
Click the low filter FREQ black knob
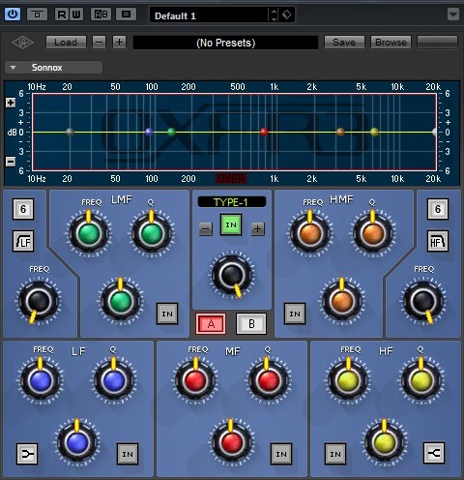click(38, 301)
